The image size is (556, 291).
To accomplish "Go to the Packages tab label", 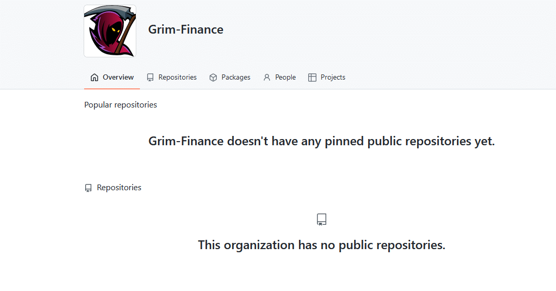I will coord(236,77).
